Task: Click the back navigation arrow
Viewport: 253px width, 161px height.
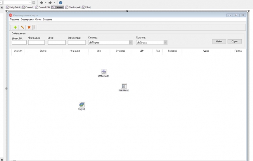Action: 41,3
